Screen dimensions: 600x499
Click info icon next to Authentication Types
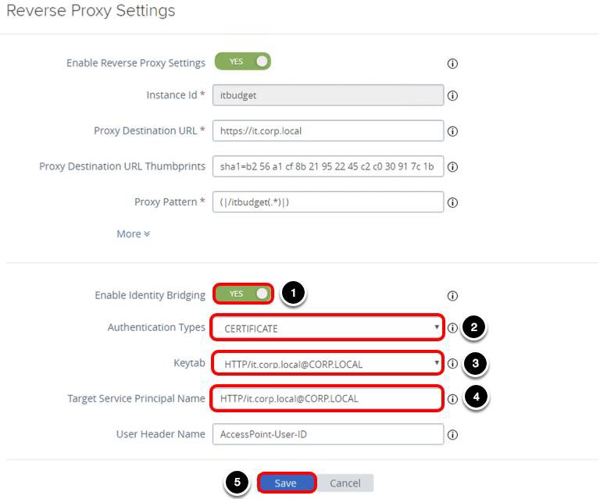[452, 328]
